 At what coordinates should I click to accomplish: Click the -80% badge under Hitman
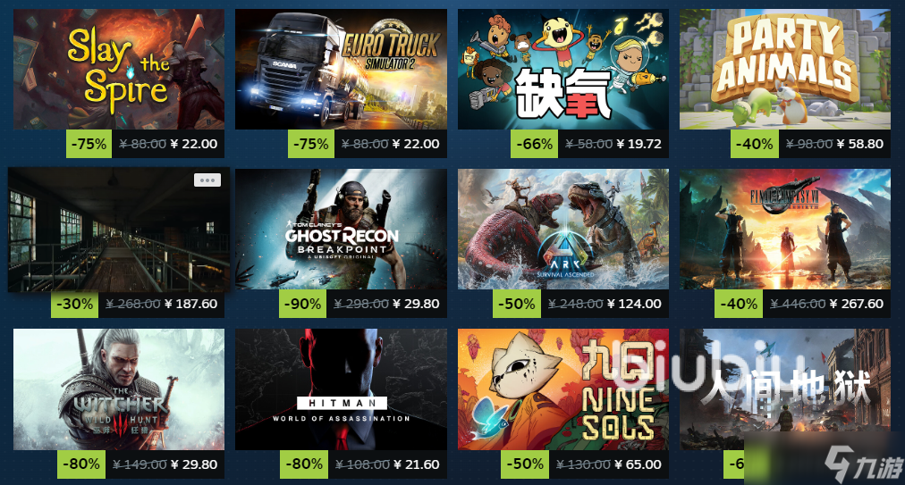point(304,464)
